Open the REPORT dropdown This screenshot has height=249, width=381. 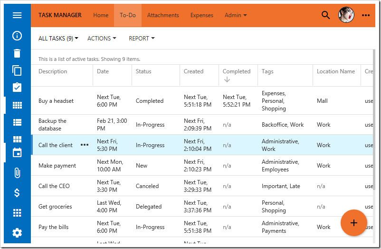pos(142,39)
